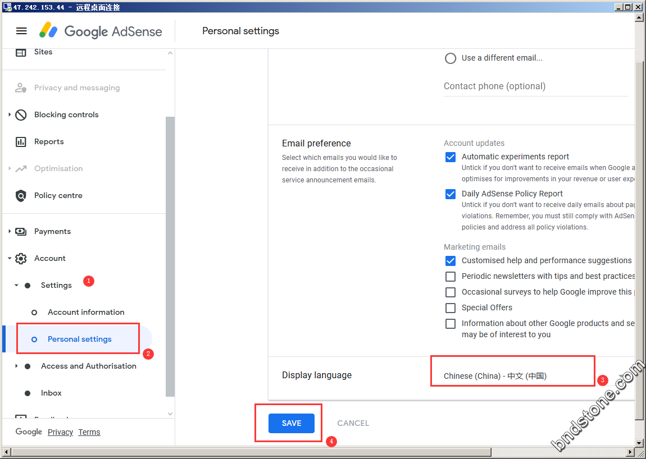This screenshot has height=459, width=646.
Task: Expand Access and Authorisation arrow
Action: coord(16,366)
